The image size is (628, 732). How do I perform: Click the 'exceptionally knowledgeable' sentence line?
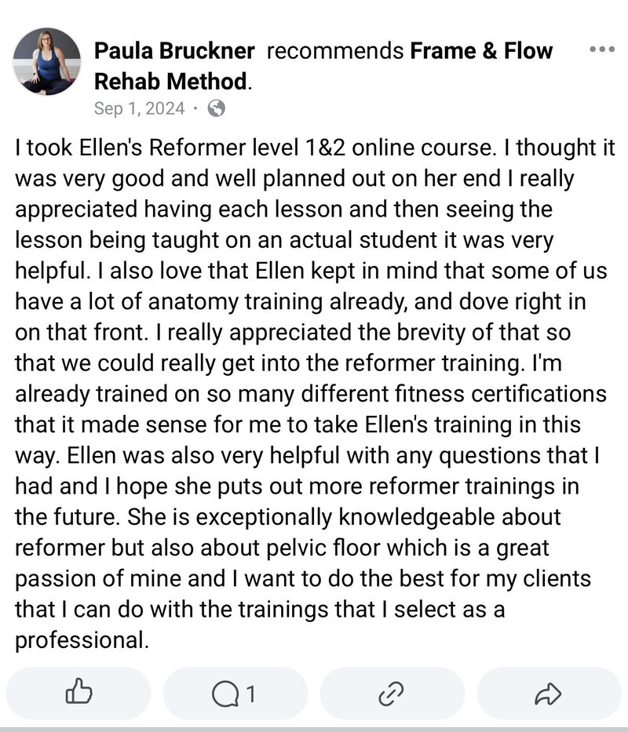tap(288, 517)
